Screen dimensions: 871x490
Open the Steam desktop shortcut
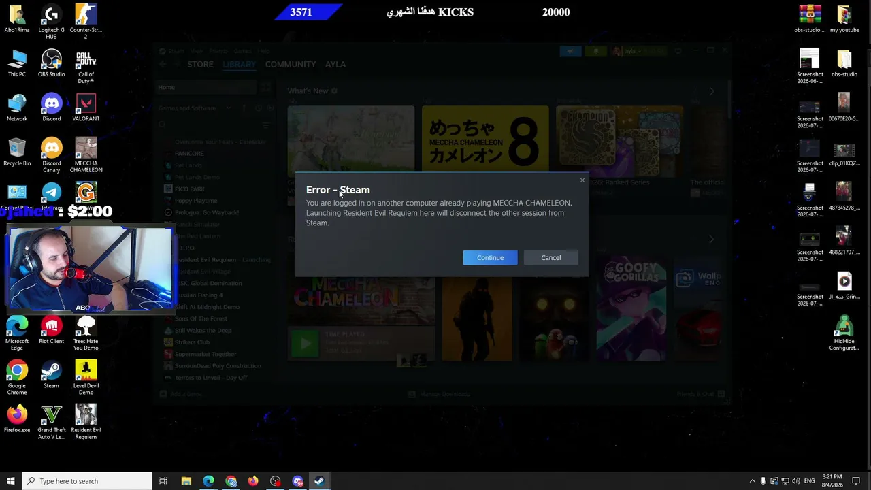tap(51, 374)
